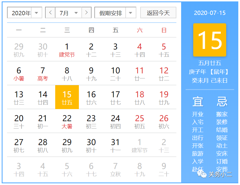The width and height of the screenshot is (240, 185).
Task: Click the 癸未月 己未日 text
Action: [x=210, y=80]
